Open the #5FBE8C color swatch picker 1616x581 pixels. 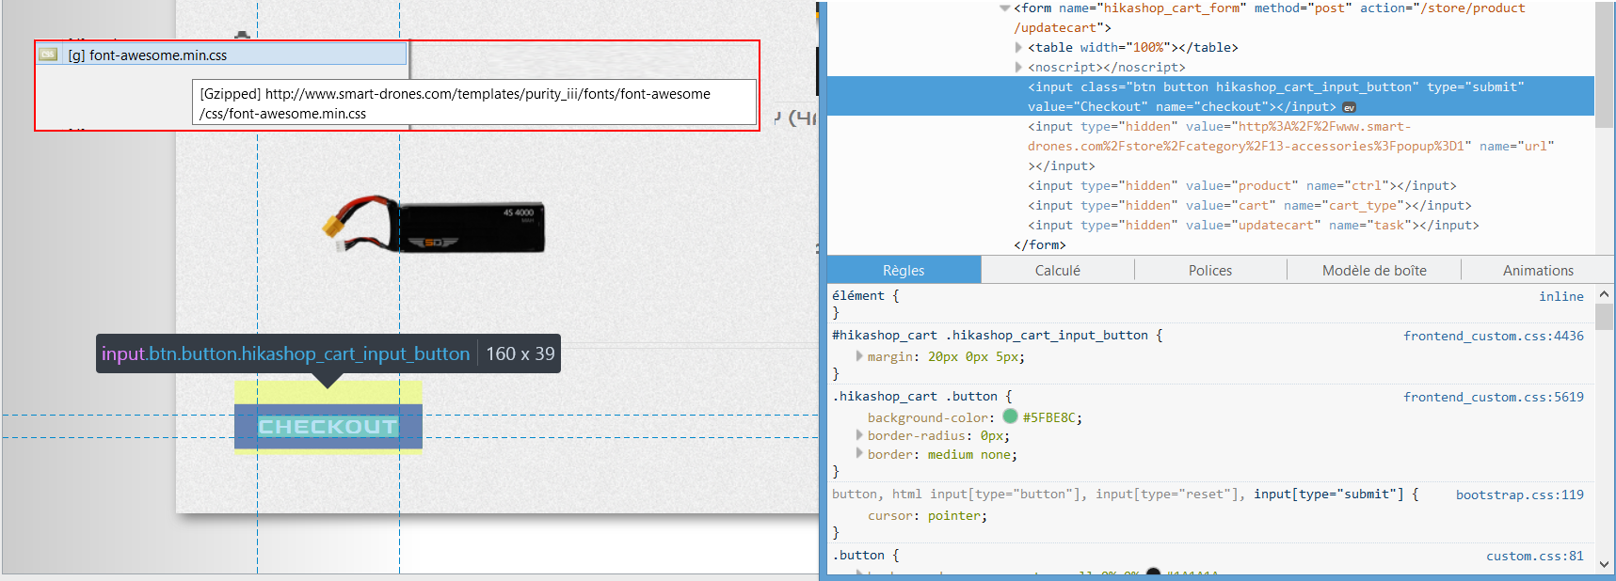click(x=1011, y=416)
